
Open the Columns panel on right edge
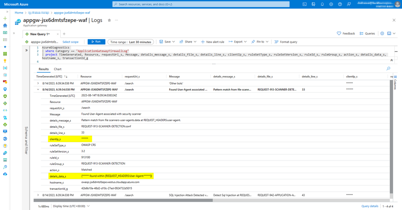tap(395, 83)
